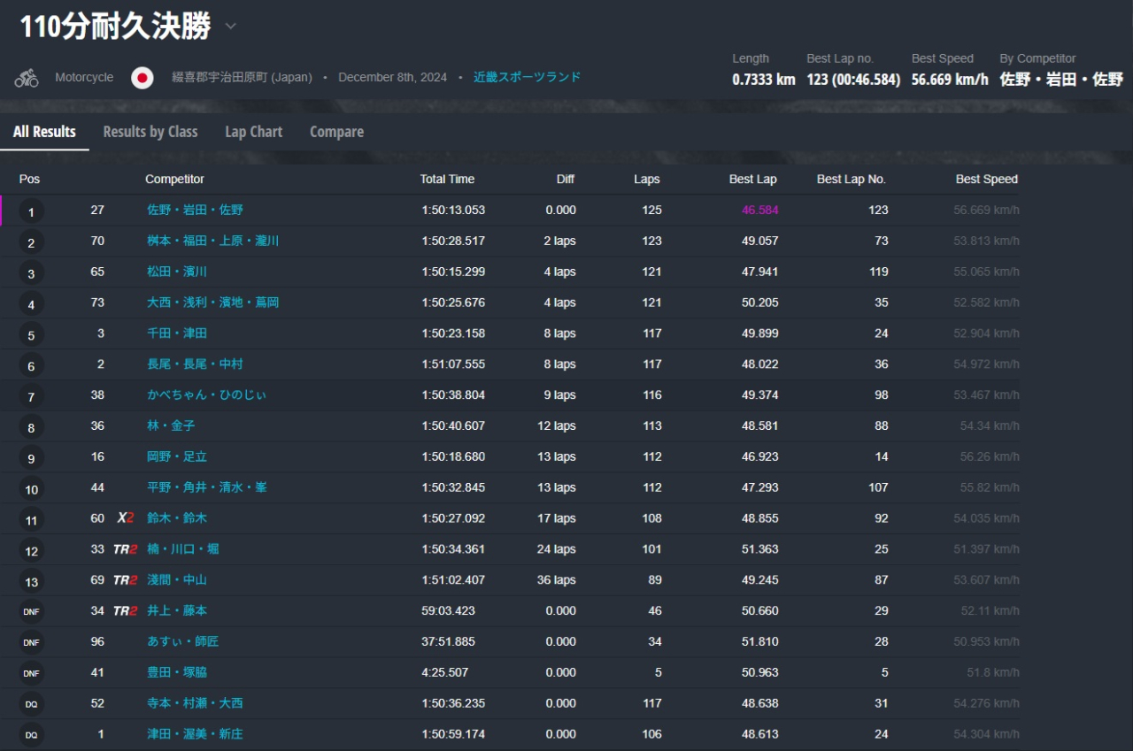This screenshot has height=751, width=1133.
Task: Open the Lap Chart tab
Action: click(x=253, y=132)
